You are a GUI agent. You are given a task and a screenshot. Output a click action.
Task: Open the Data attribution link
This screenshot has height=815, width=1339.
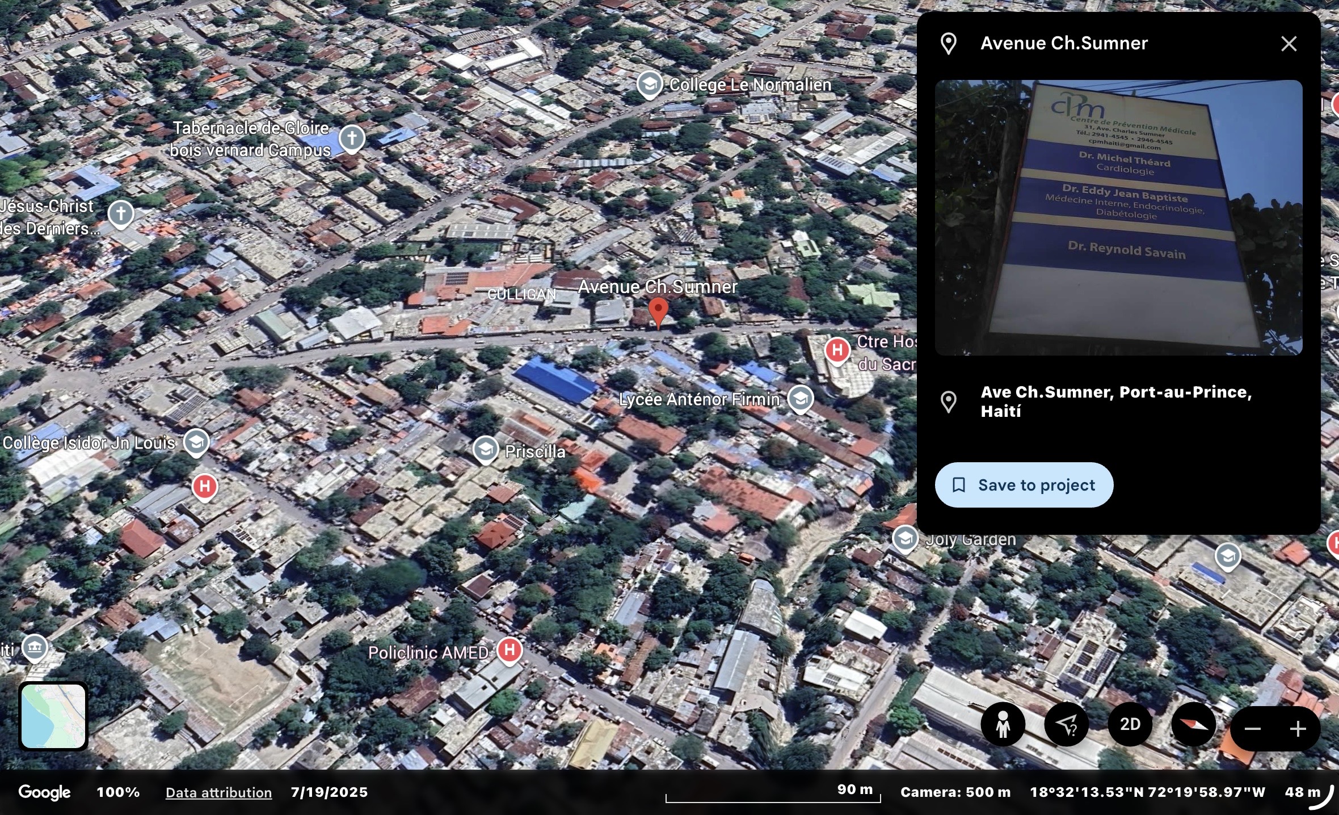point(218,792)
